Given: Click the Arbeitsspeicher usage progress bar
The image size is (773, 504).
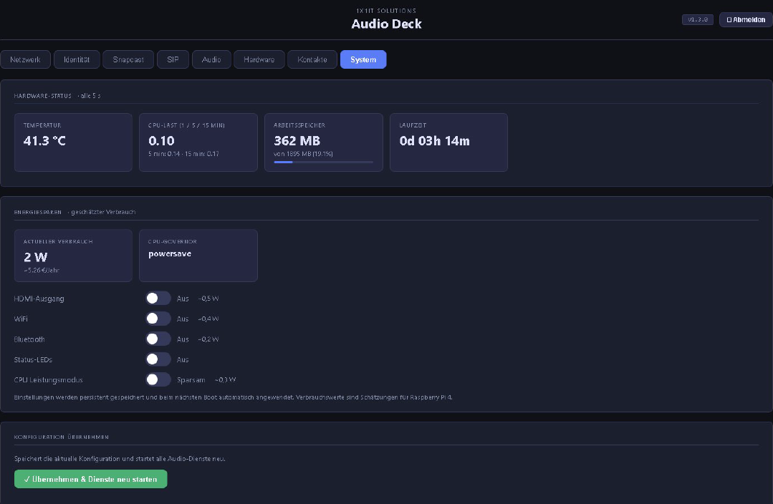Looking at the screenshot, I should [x=323, y=163].
